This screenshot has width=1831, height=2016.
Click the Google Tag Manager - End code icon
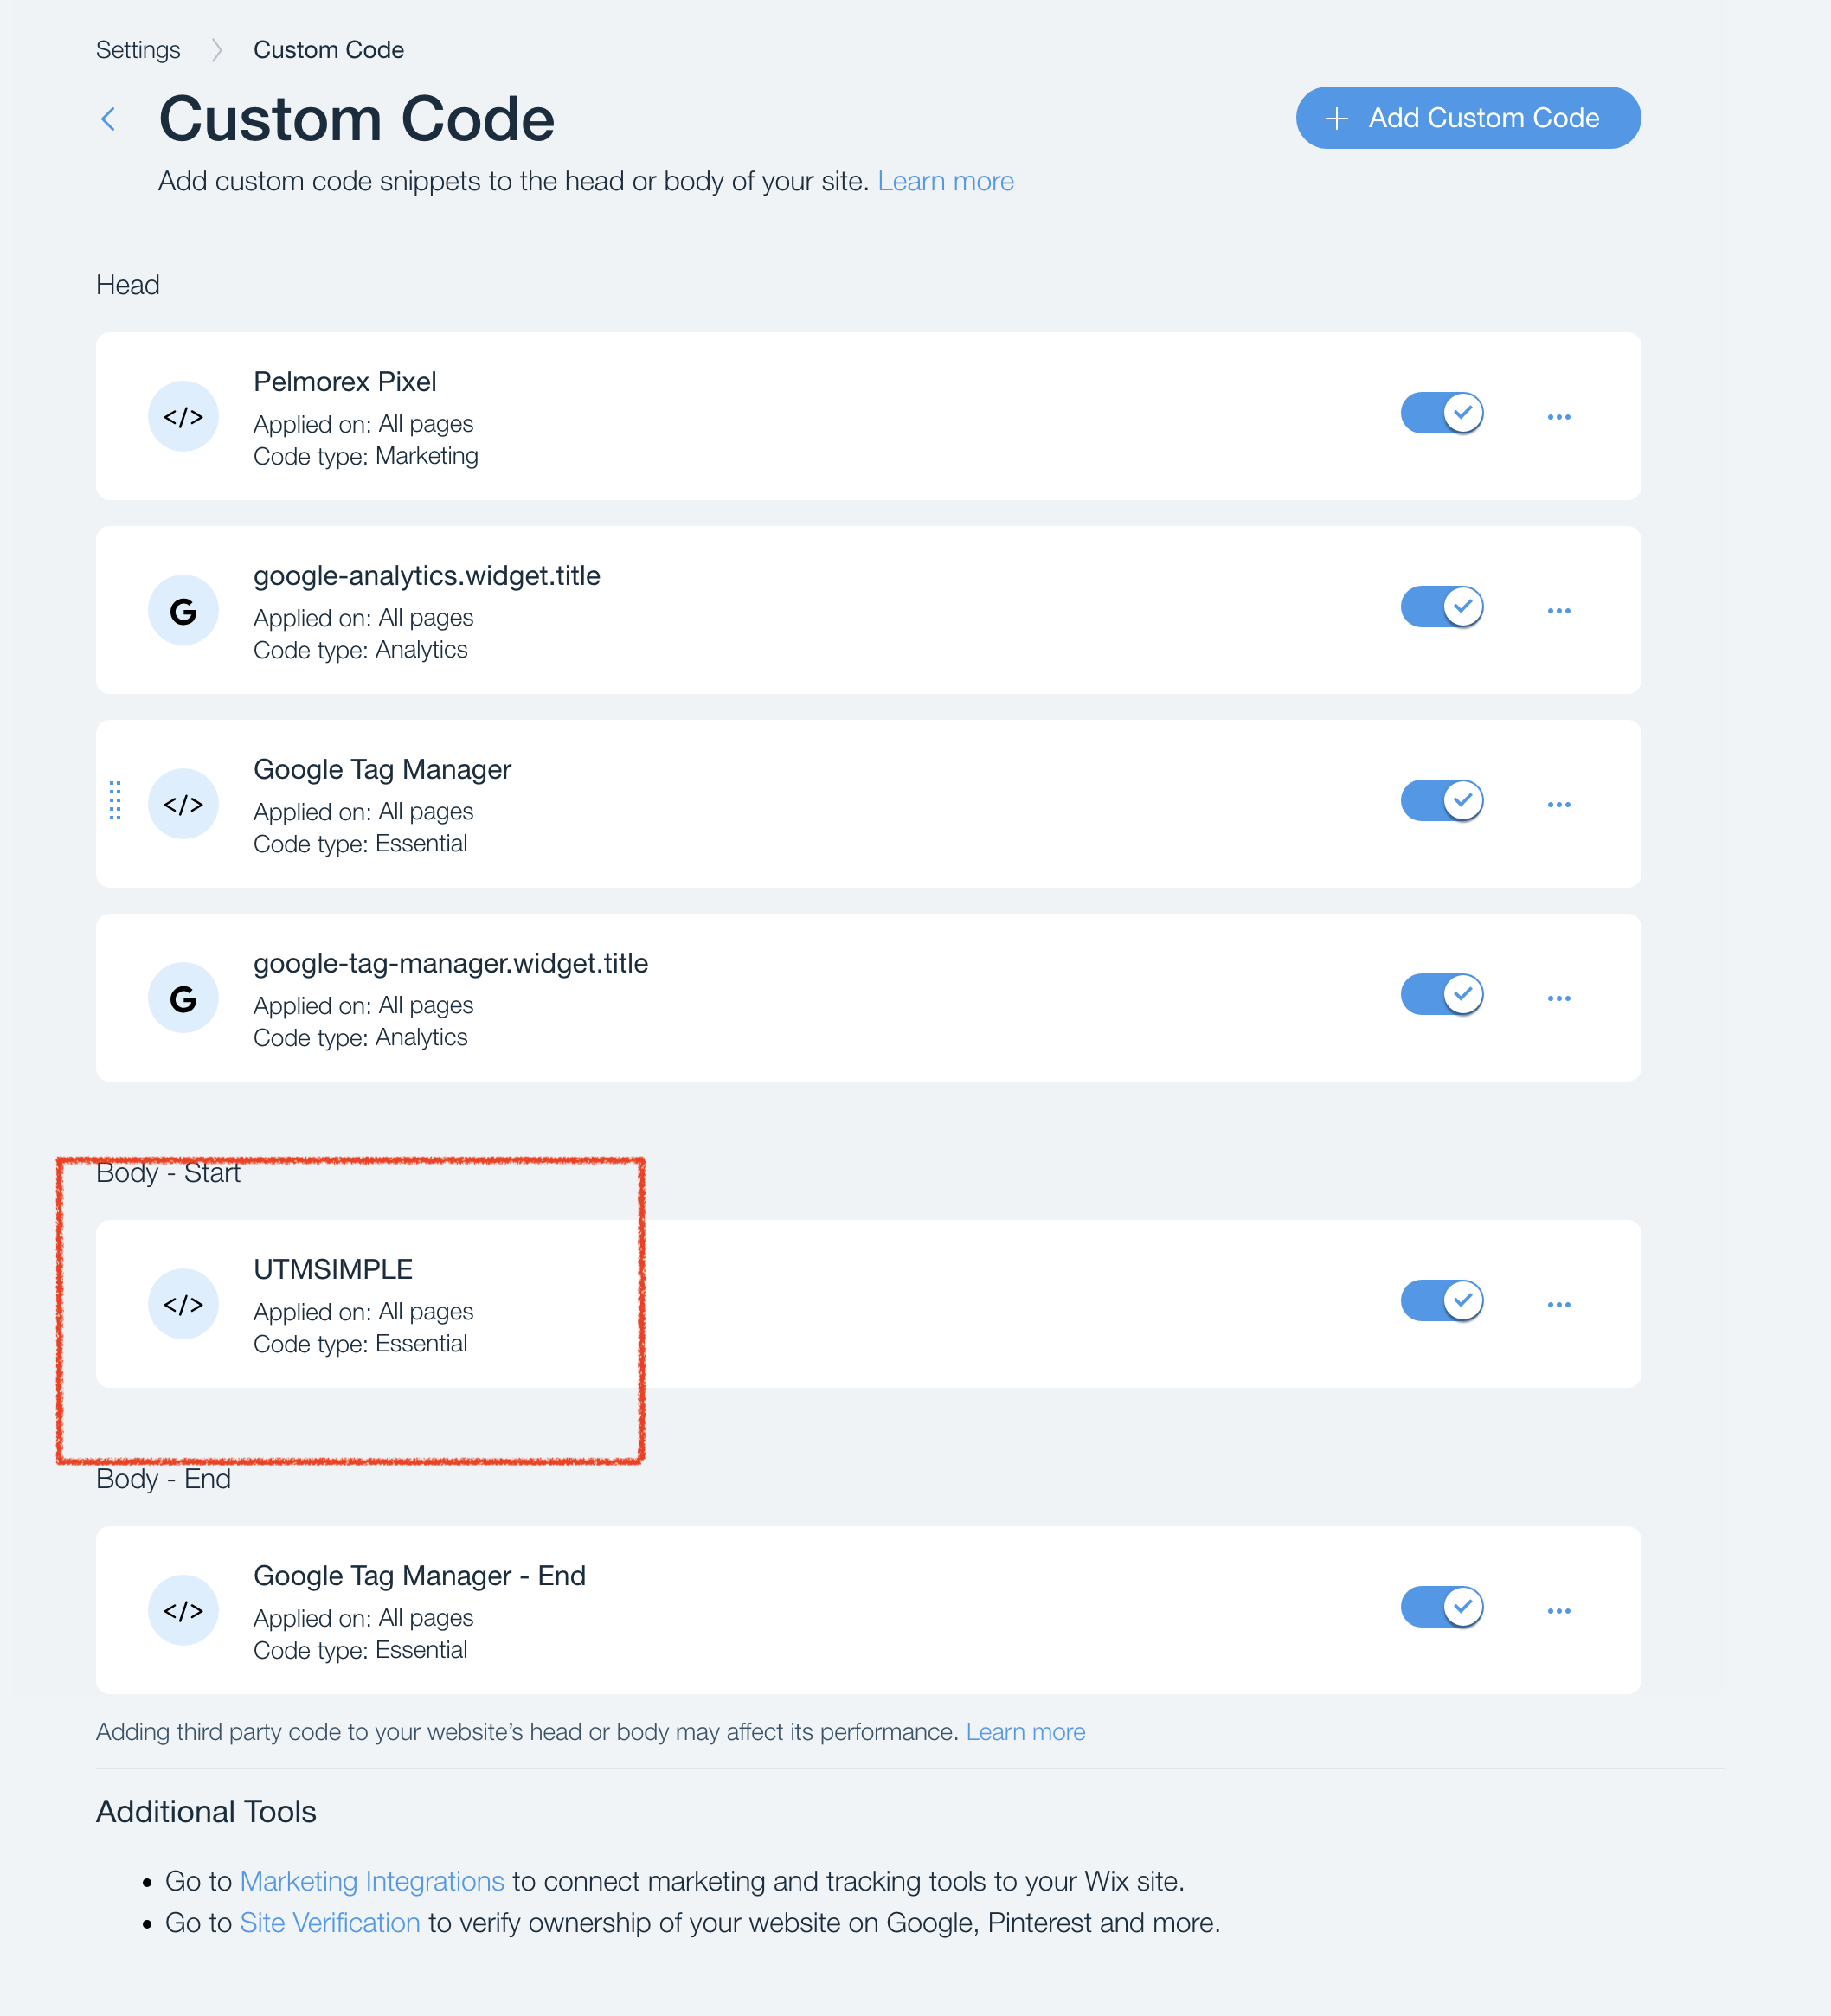pos(183,1610)
